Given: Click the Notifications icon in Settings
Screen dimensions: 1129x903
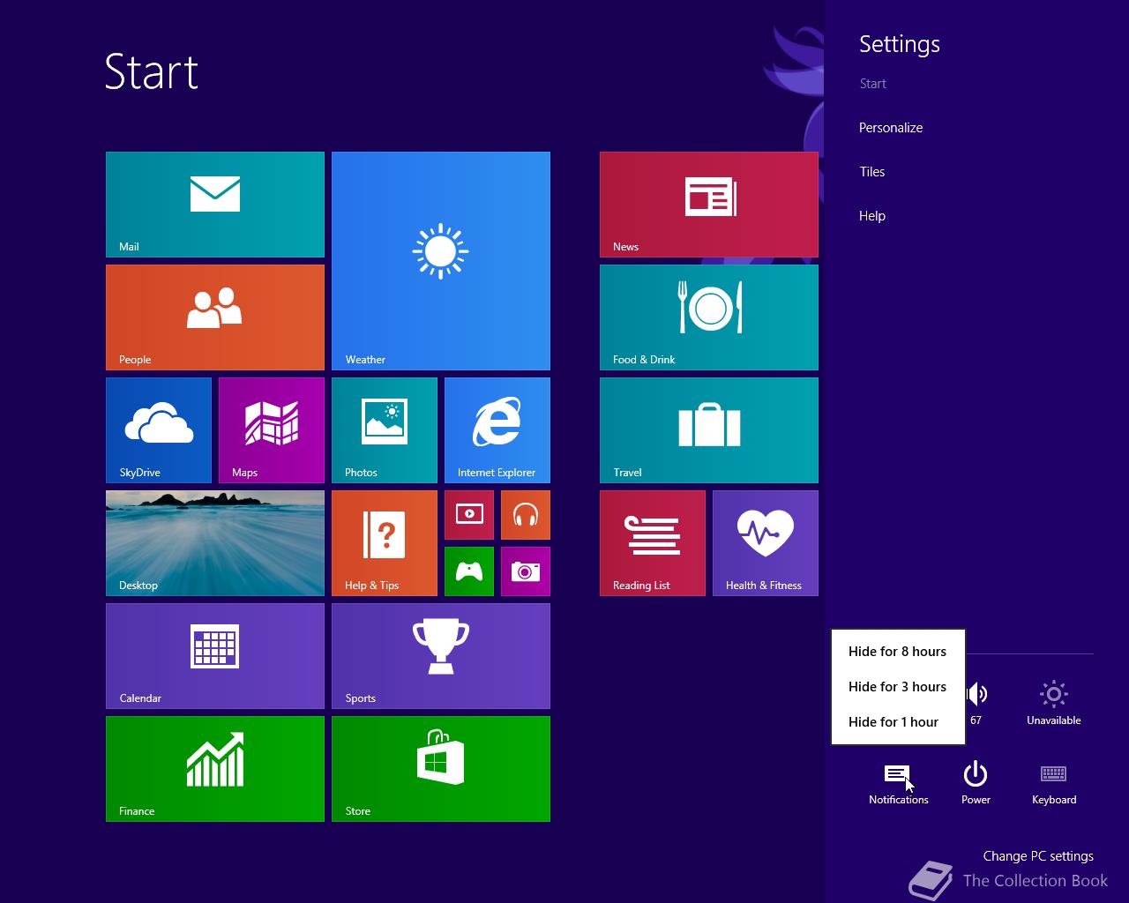Looking at the screenshot, I should (x=898, y=783).
